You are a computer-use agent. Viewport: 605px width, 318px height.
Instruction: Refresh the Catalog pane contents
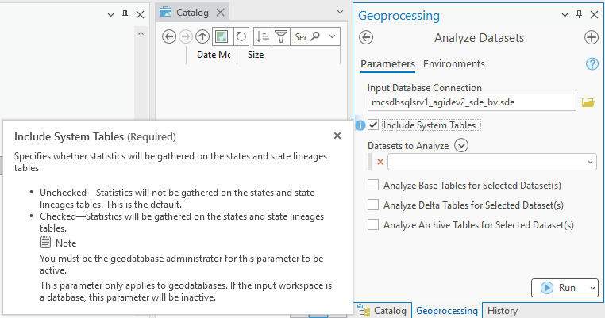241,36
